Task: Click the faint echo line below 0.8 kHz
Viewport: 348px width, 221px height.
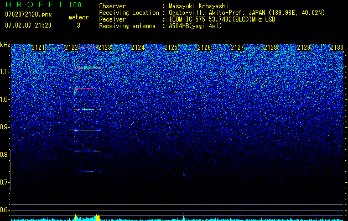Action: coord(88,172)
